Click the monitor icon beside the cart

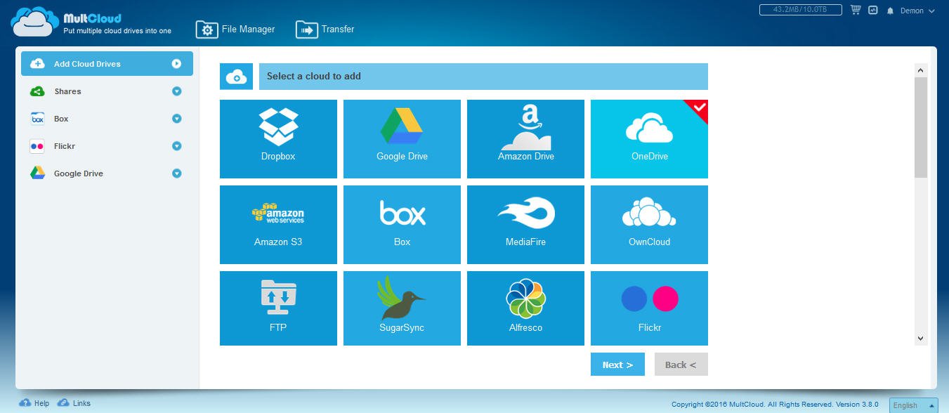[x=873, y=11]
